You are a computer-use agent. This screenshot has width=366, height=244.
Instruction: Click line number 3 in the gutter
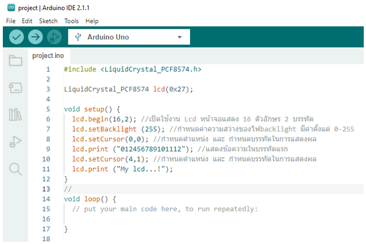(48, 89)
